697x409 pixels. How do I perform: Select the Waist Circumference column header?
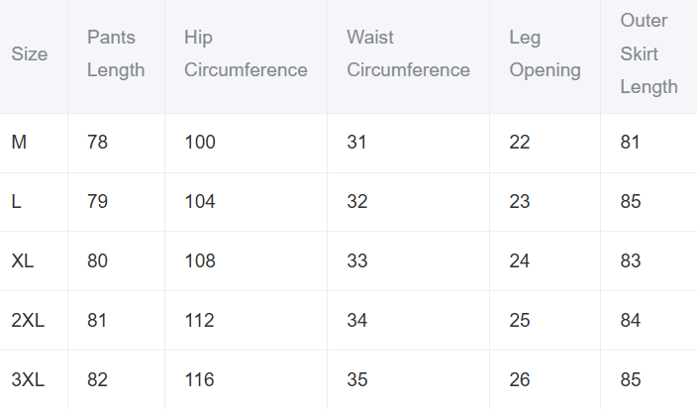(408, 54)
